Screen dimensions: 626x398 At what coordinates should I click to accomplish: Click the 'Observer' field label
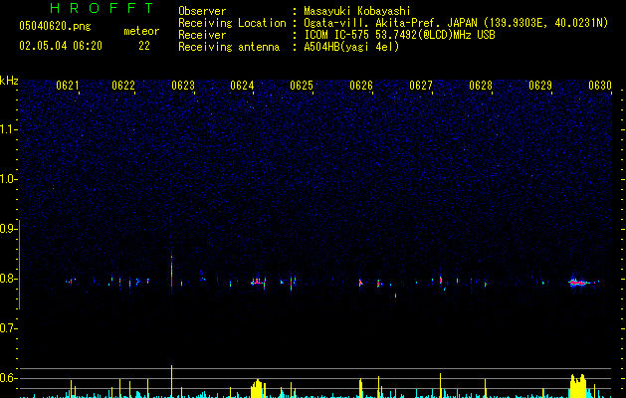(x=202, y=11)
